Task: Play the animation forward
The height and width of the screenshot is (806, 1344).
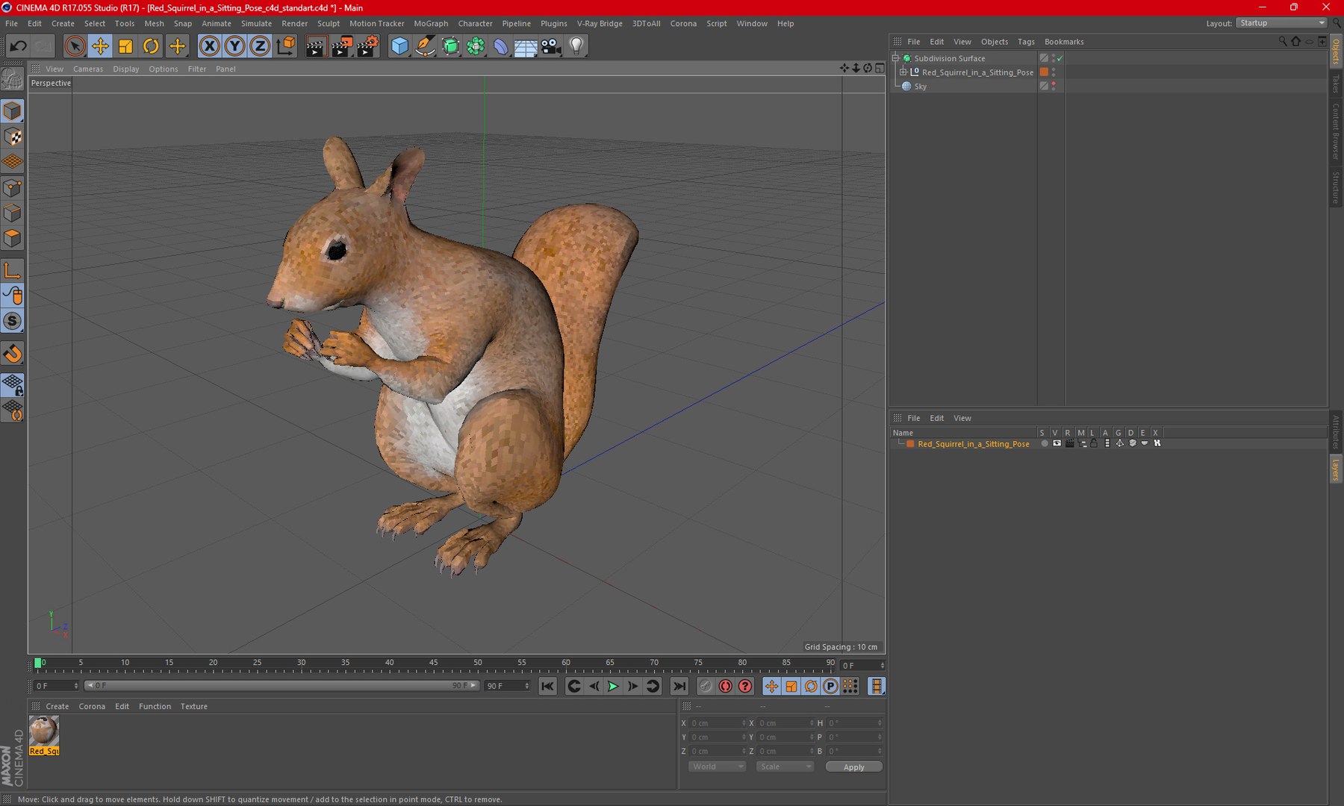Action: pos(613,686)
